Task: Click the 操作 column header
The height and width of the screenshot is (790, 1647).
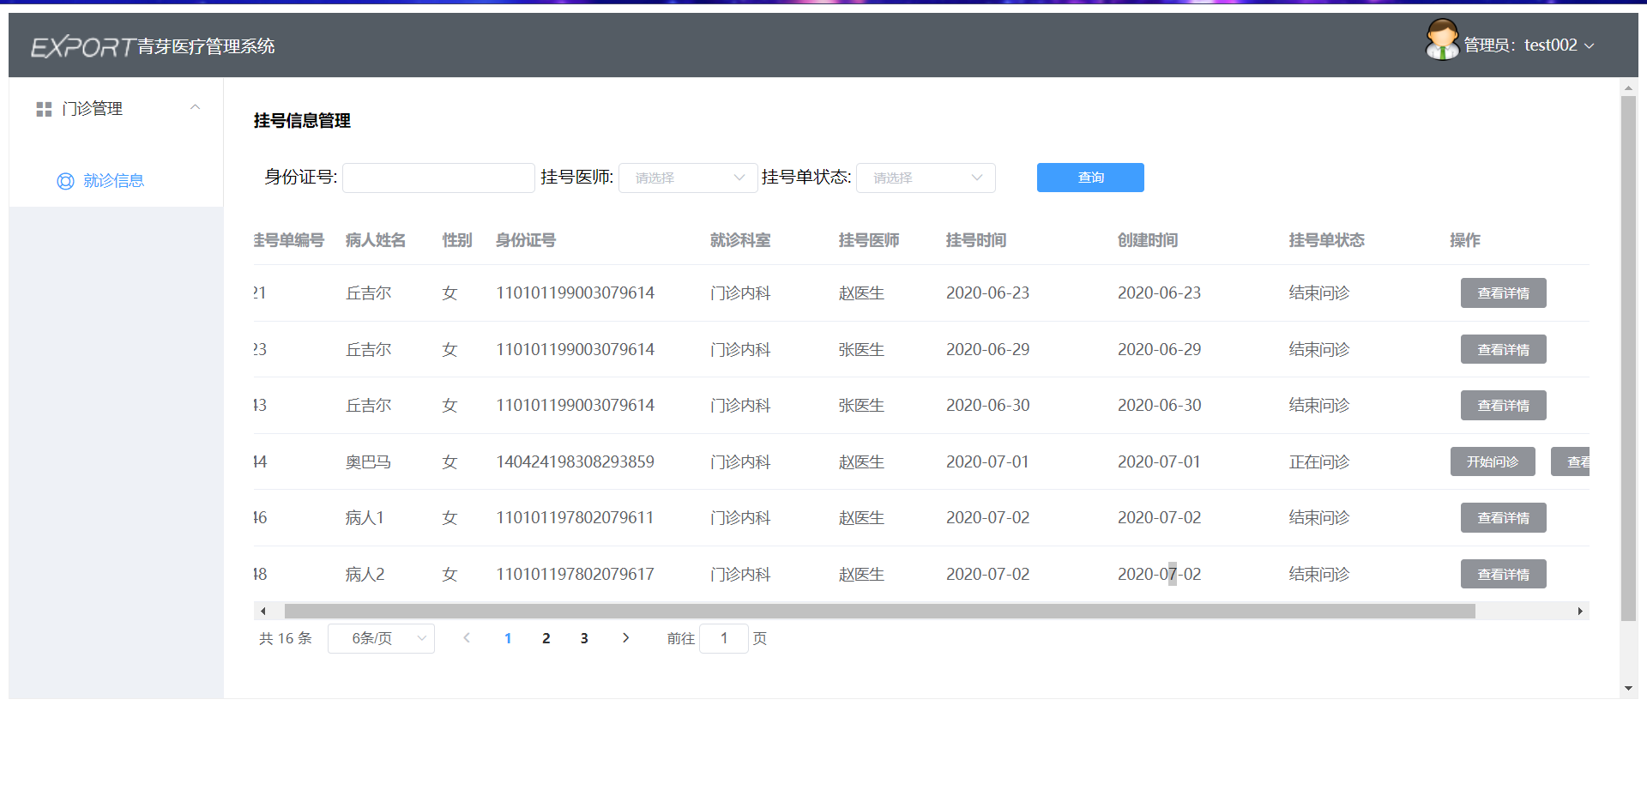Action: coord(1465,240)
